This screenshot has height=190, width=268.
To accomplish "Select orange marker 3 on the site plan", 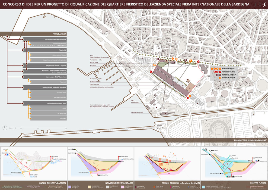I will pos(154,65).
